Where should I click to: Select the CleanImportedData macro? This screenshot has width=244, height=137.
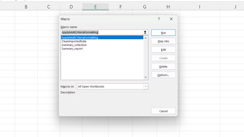point(102,41)
